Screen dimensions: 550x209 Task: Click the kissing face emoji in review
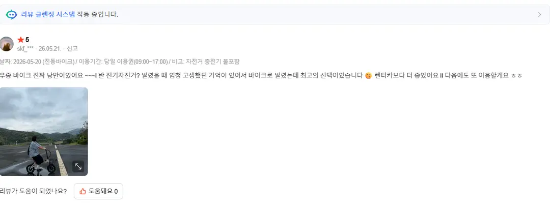tap(368, 76)
